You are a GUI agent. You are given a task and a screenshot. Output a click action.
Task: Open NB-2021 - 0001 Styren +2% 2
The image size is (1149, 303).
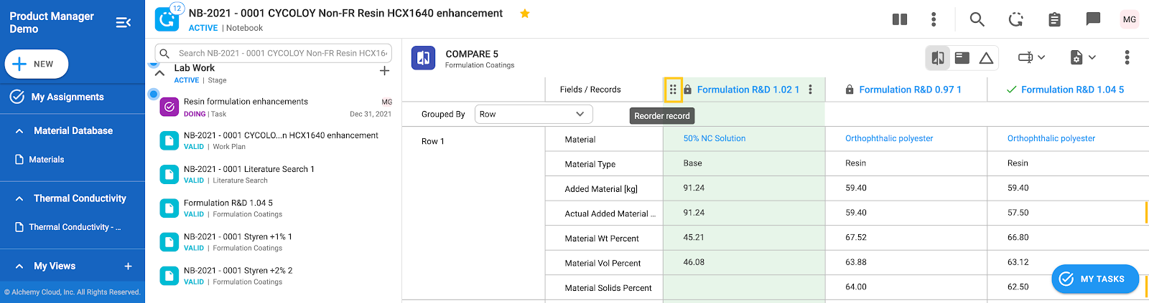coord(238,271)
